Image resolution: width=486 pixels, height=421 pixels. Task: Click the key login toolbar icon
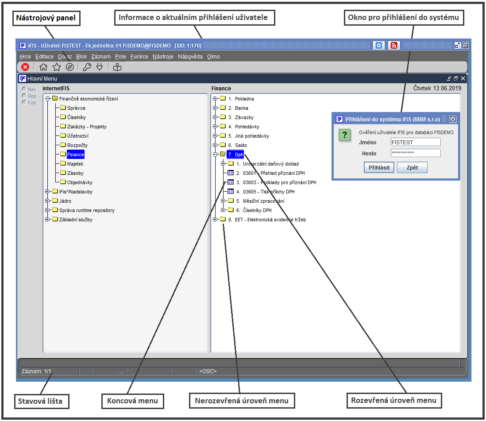click(x=87, y=67)
